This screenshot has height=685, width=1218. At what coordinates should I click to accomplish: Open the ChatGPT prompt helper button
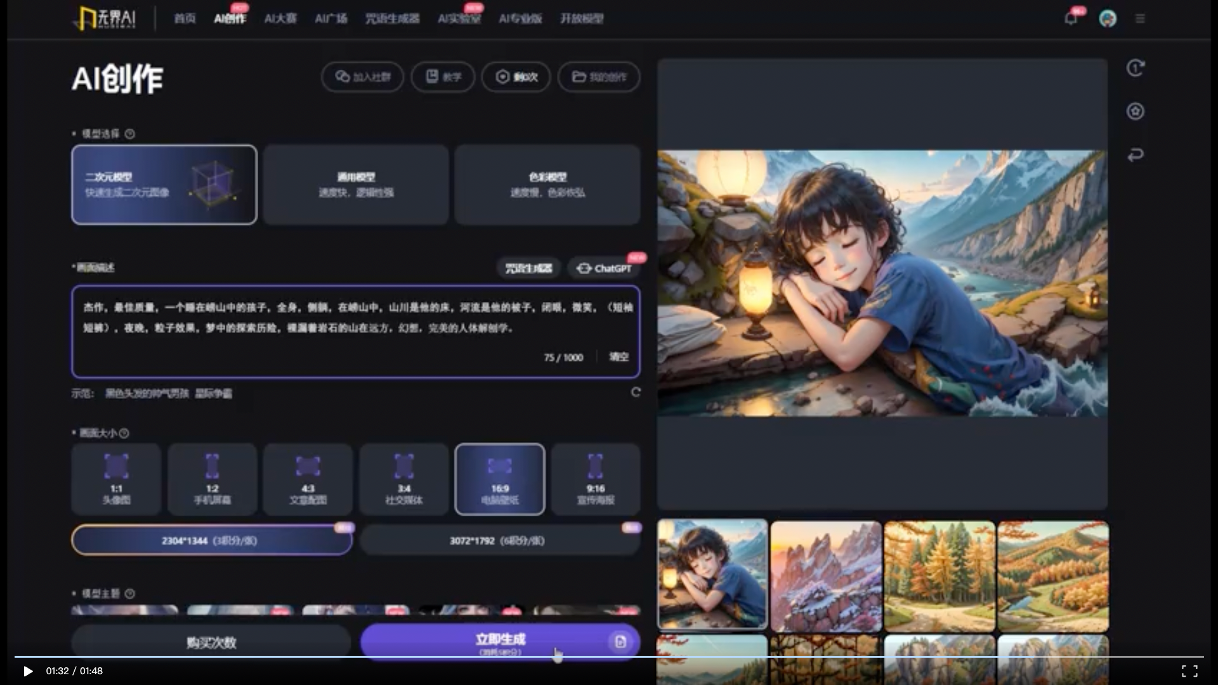point(604,268)
